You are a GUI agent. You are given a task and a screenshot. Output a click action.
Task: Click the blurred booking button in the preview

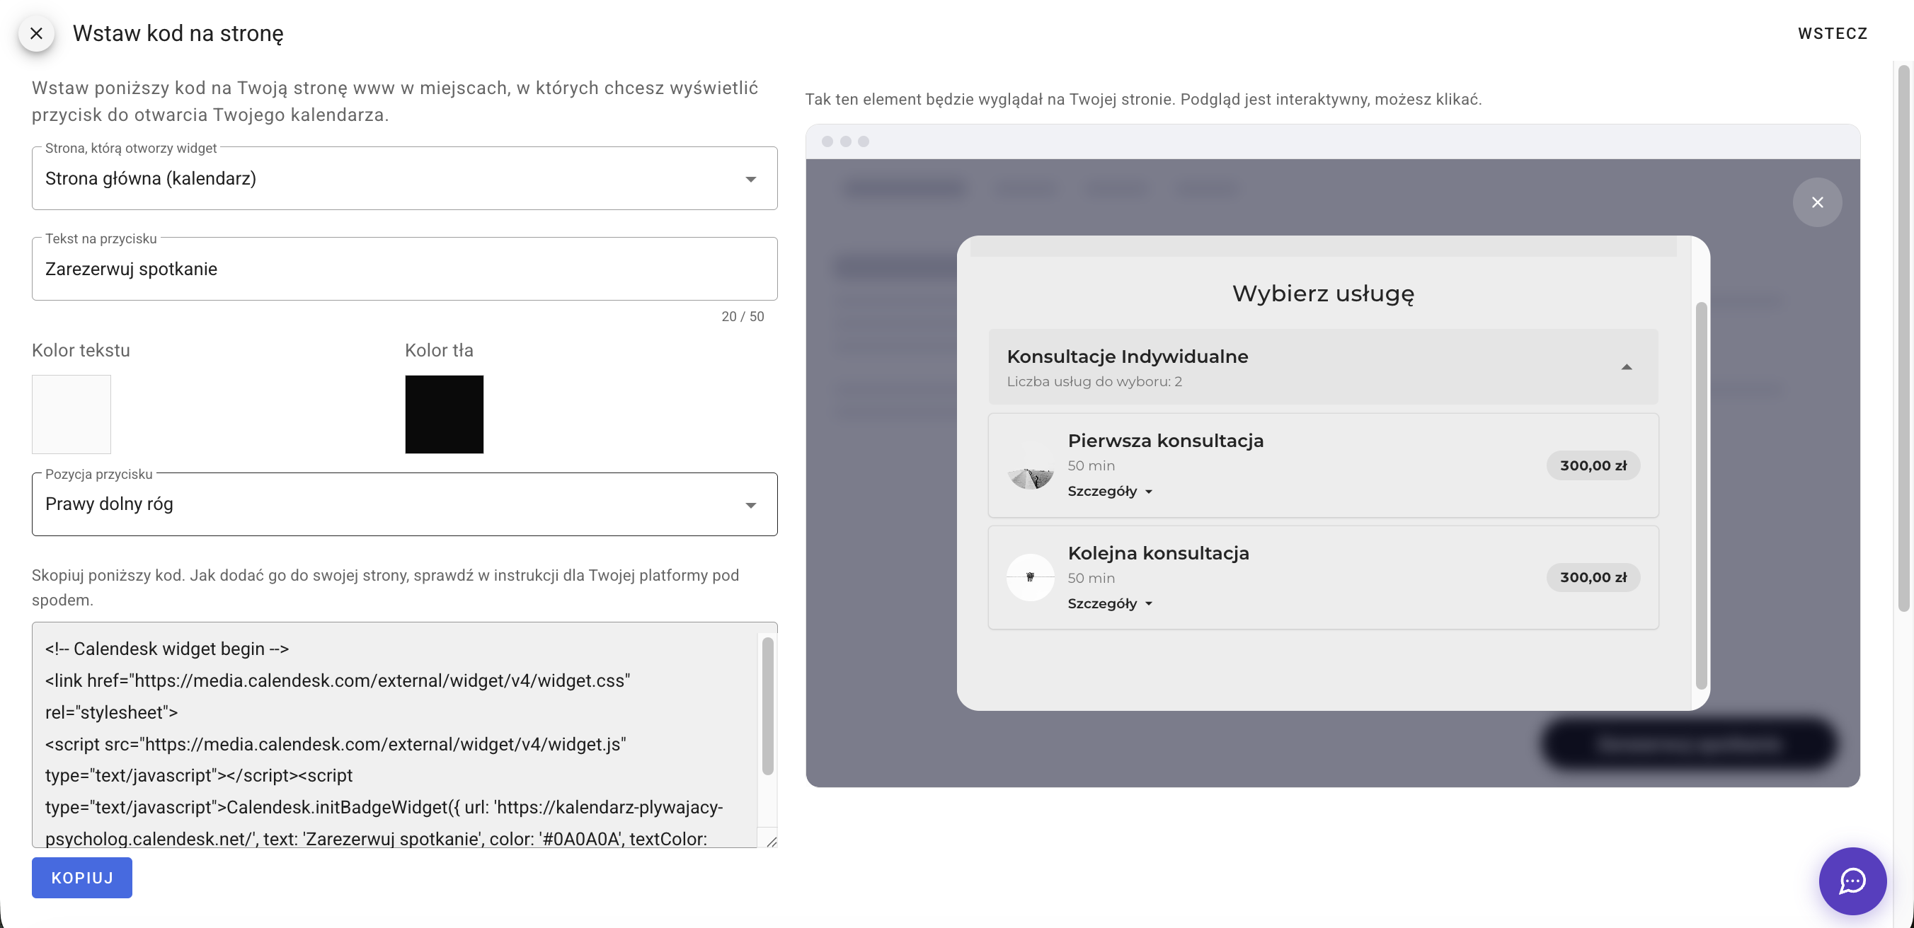click(x=1689, y=743)
